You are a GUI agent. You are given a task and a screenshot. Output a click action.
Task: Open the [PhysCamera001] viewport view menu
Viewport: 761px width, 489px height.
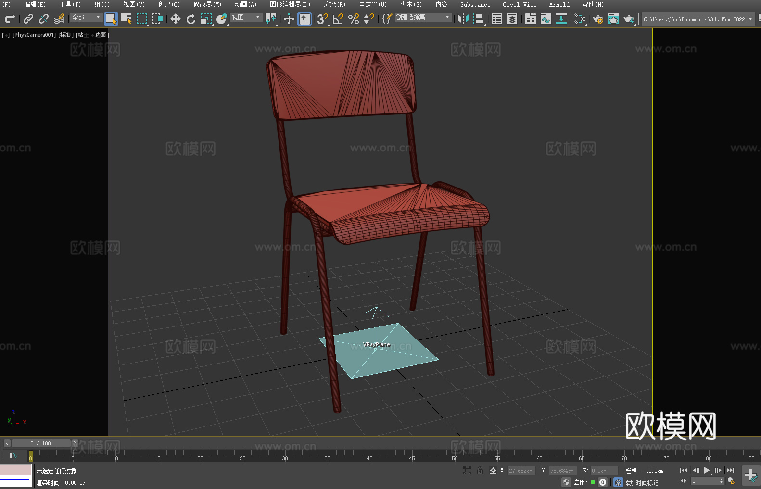34,35
